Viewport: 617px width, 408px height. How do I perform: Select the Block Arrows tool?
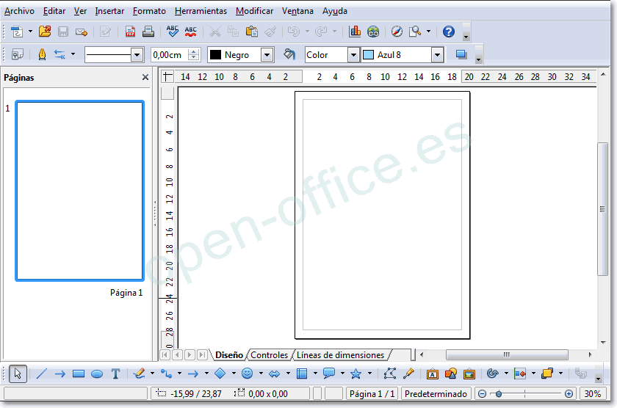coord(274,374)
